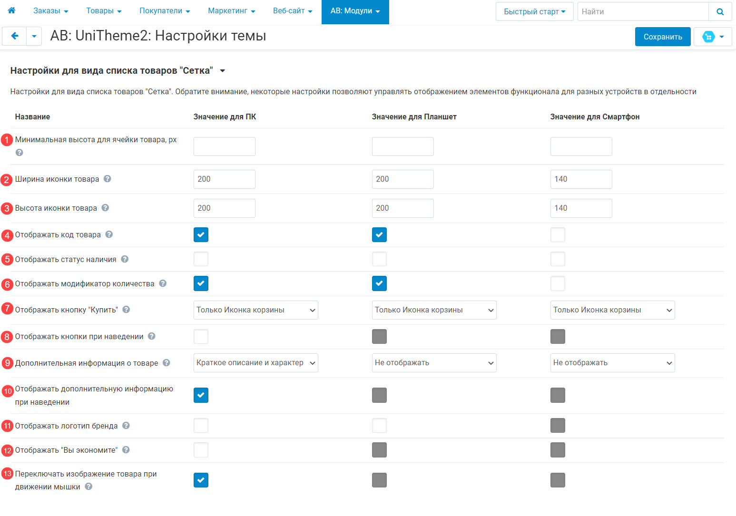Open help for buttons on hover
Image resolution: width=736 pixels, height=516 pixels.
coord(152,336)
